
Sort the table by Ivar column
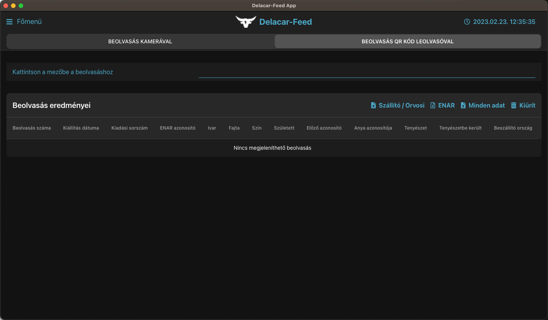(212, 128)
